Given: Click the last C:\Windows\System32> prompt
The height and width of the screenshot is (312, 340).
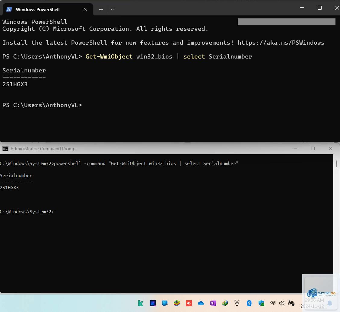Looking at the screenshot, I should click(27, 212).
